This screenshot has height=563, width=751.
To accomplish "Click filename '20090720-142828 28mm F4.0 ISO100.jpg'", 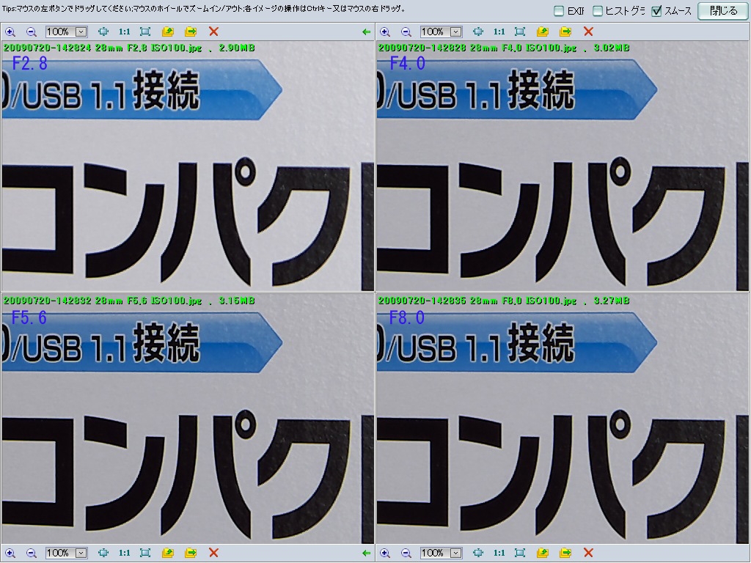I will (x=477, y=48).
